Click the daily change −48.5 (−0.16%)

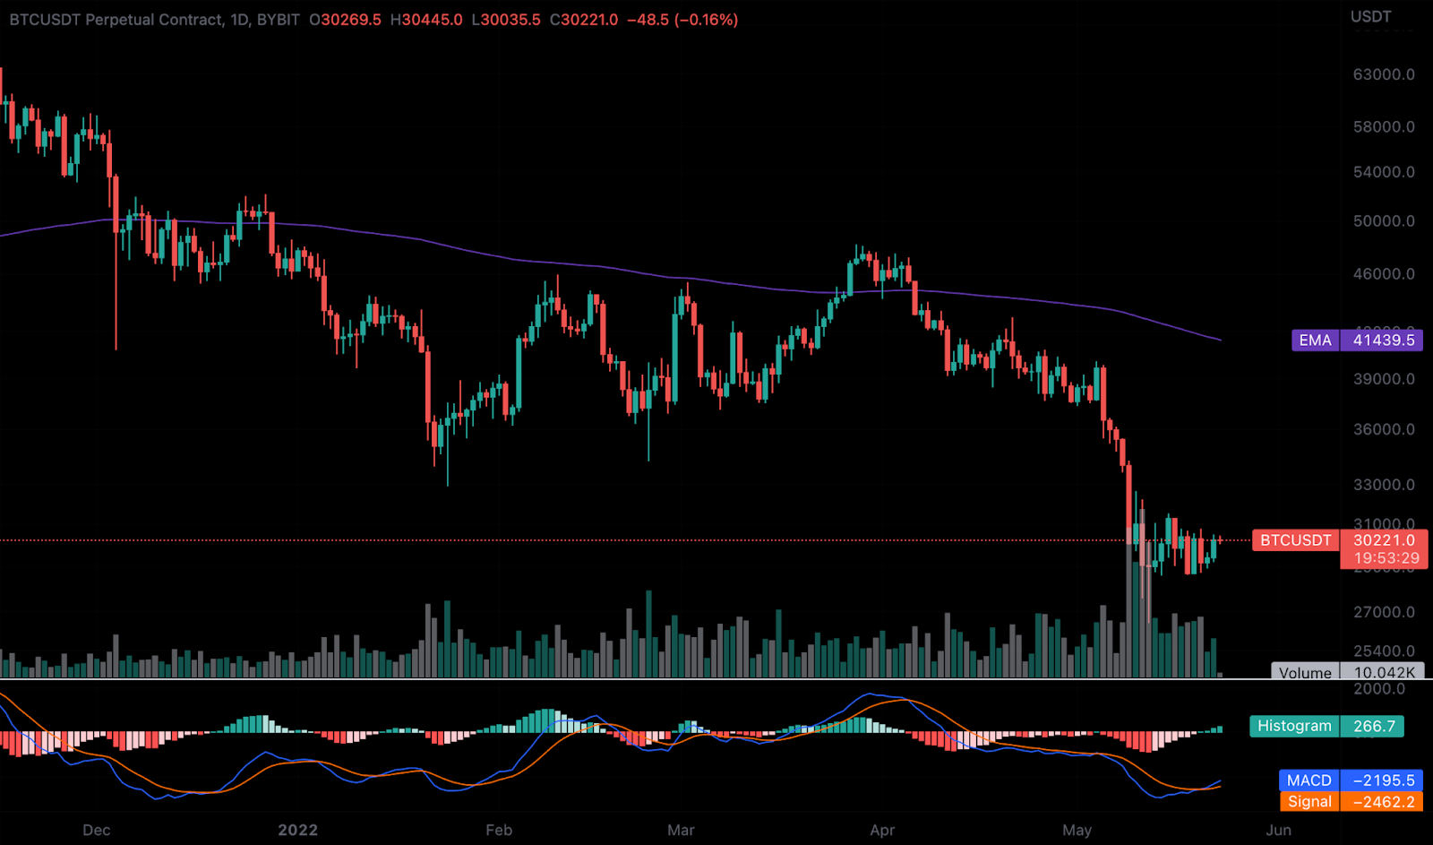click(682, 20)
